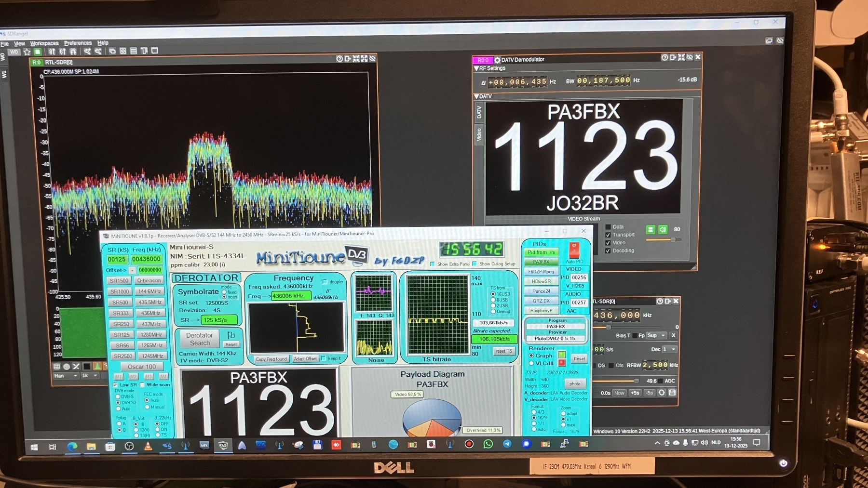Open the Dec decimation dropdown
The height and width of the screenshot is (488, 868).
pyautogui.click(x=670, y=349)
